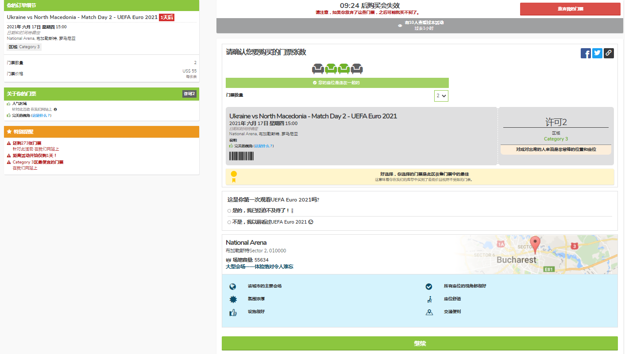This screenshot has height=354, width=625.
Task: Click the 许可2 badge in the green header
Action: point(189,94)
